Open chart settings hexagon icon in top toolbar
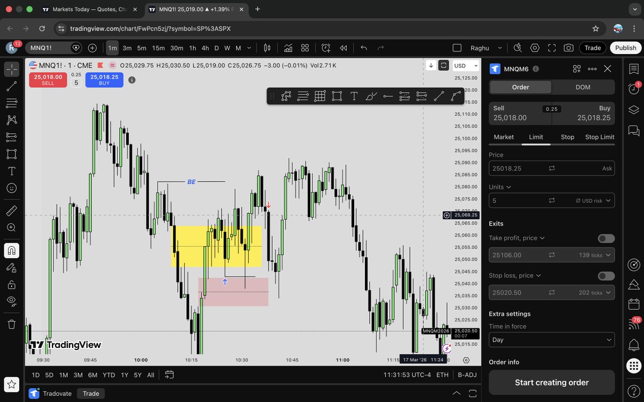The image size is (644, 402). pyautogui.click(x=535, y=48)
